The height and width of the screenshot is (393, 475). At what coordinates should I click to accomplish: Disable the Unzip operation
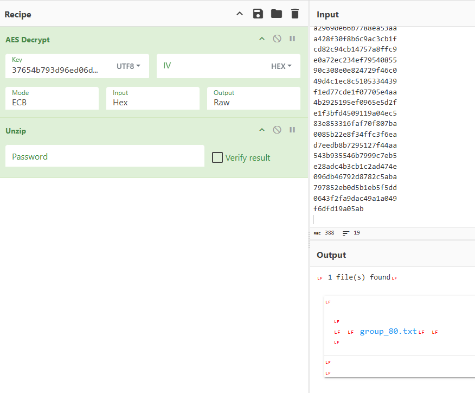pyautogui.click(x=277, y=130)
